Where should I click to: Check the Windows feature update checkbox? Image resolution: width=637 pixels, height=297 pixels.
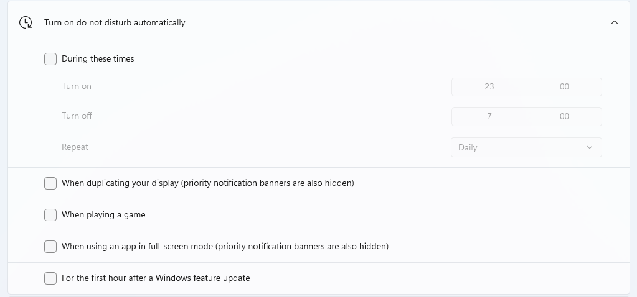[50, 278]
